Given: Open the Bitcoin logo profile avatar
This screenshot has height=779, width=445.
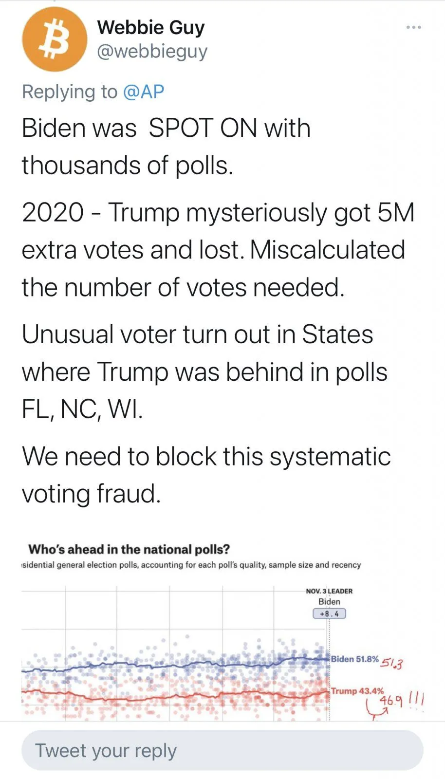Looking at the screenshot, I should click(54, 39).
